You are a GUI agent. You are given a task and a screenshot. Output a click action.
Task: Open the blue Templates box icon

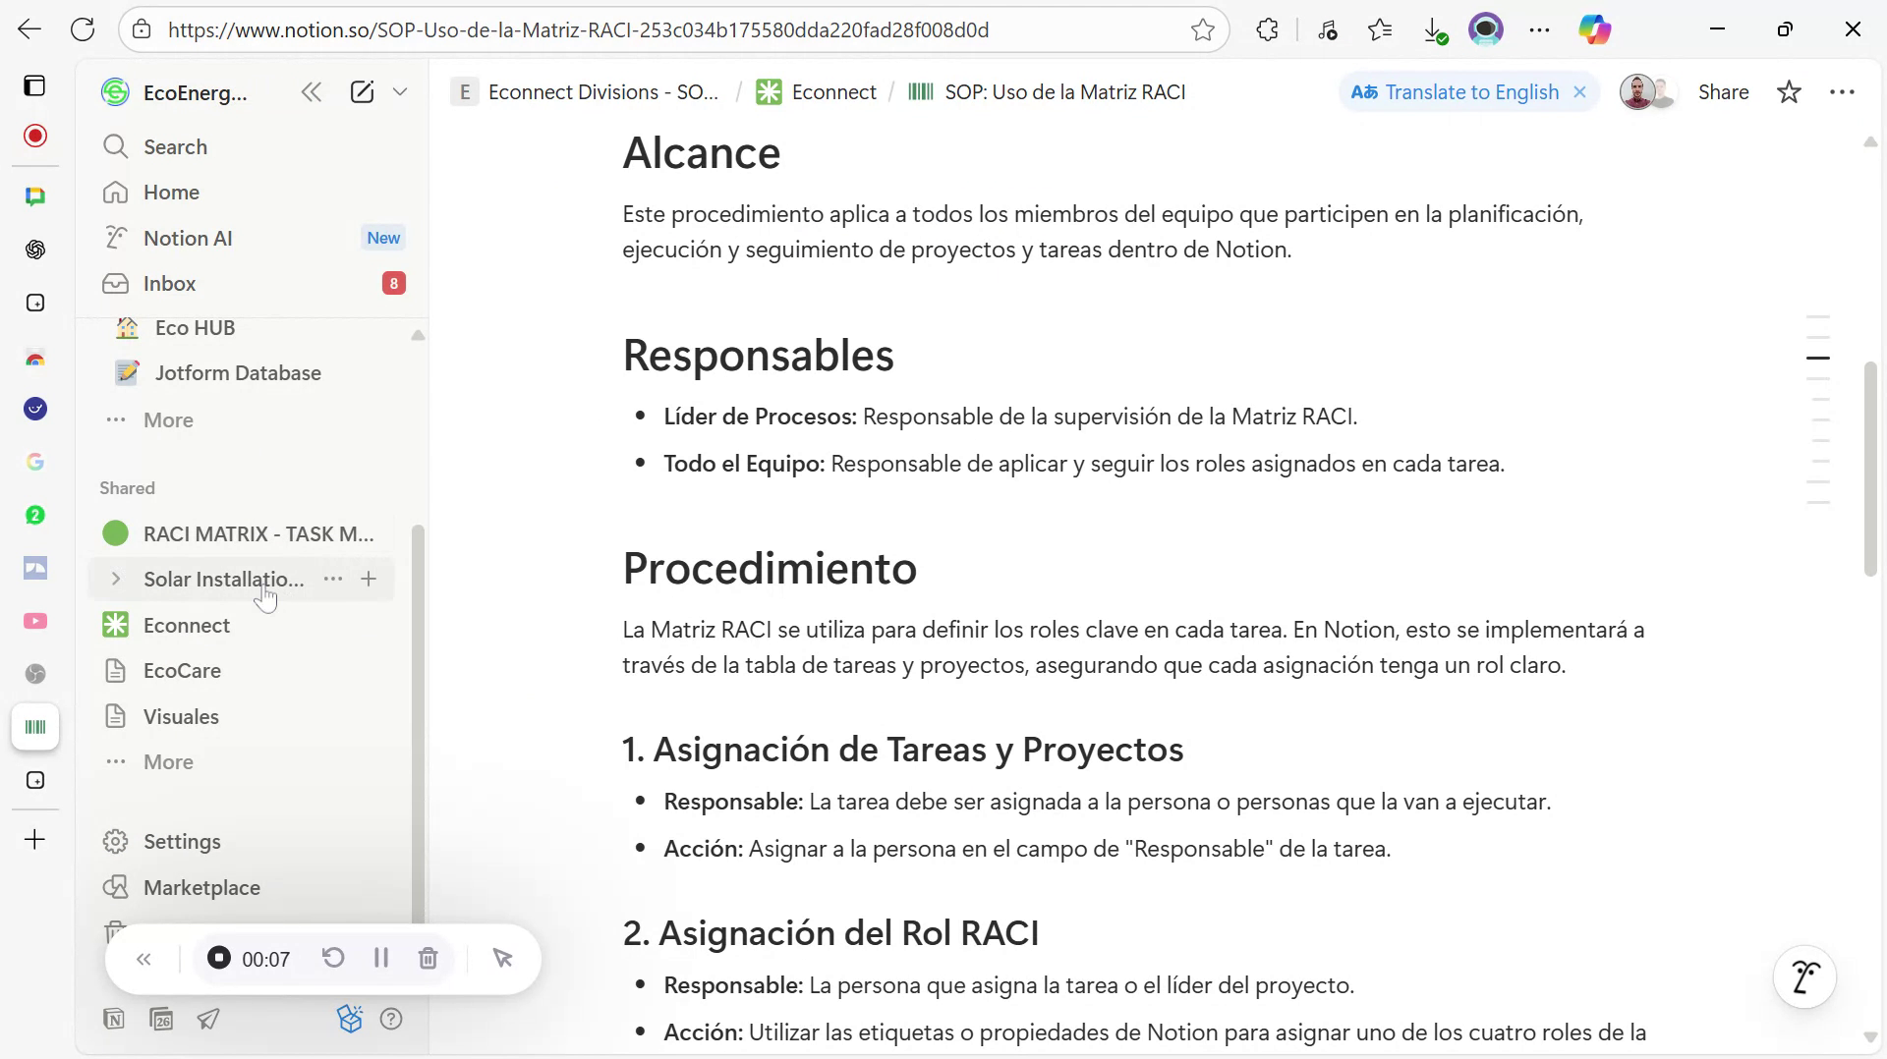pyautogui.click(x=351, y=1019)
